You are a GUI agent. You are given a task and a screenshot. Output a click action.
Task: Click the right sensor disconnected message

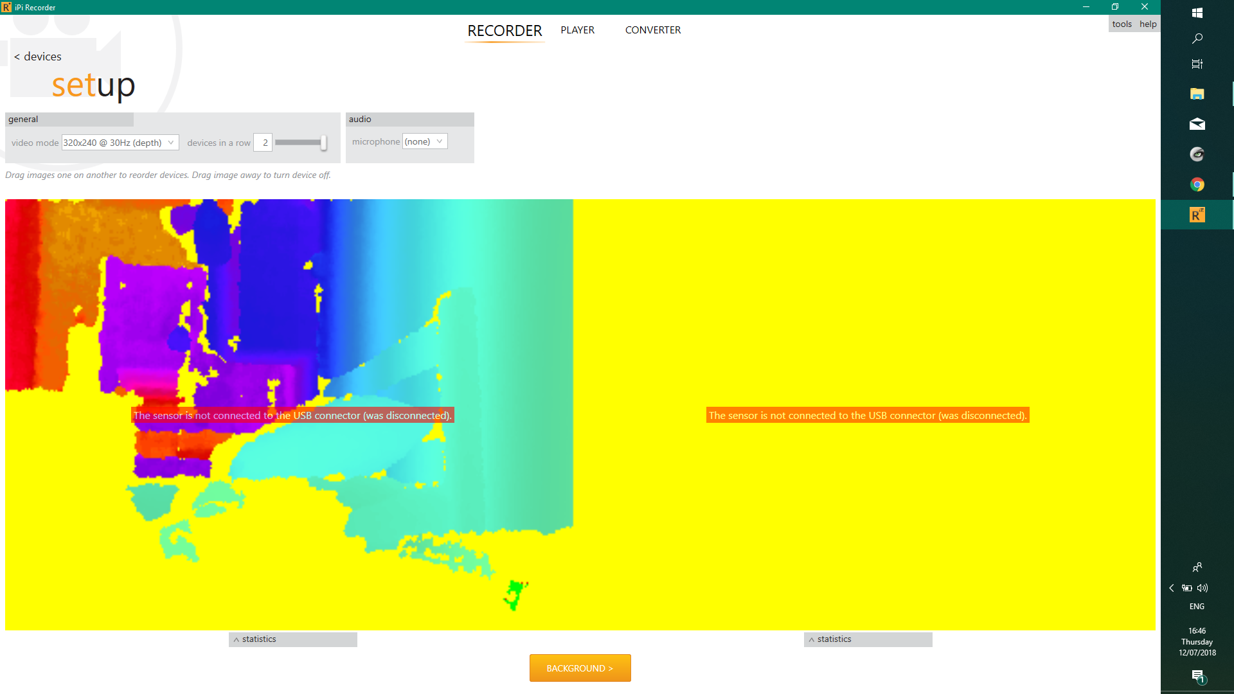point(868,416)
